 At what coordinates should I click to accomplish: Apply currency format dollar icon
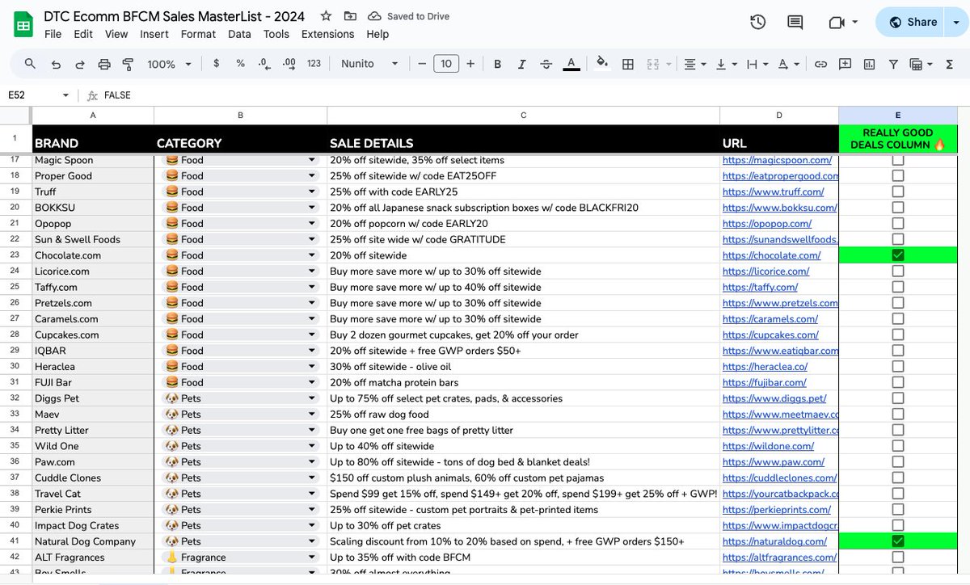click(216, 64)
